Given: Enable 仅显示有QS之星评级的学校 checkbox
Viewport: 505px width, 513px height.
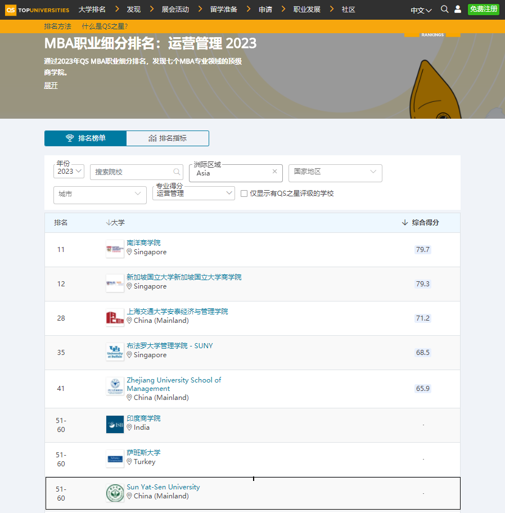Looking at the screenshot, I should 244,193.
